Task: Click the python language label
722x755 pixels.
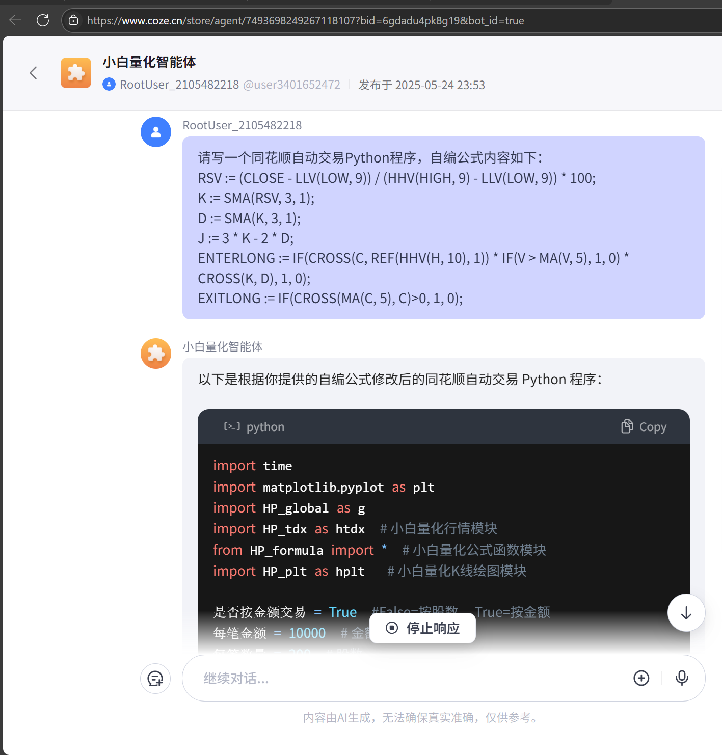Action: [x=265, y=427]
